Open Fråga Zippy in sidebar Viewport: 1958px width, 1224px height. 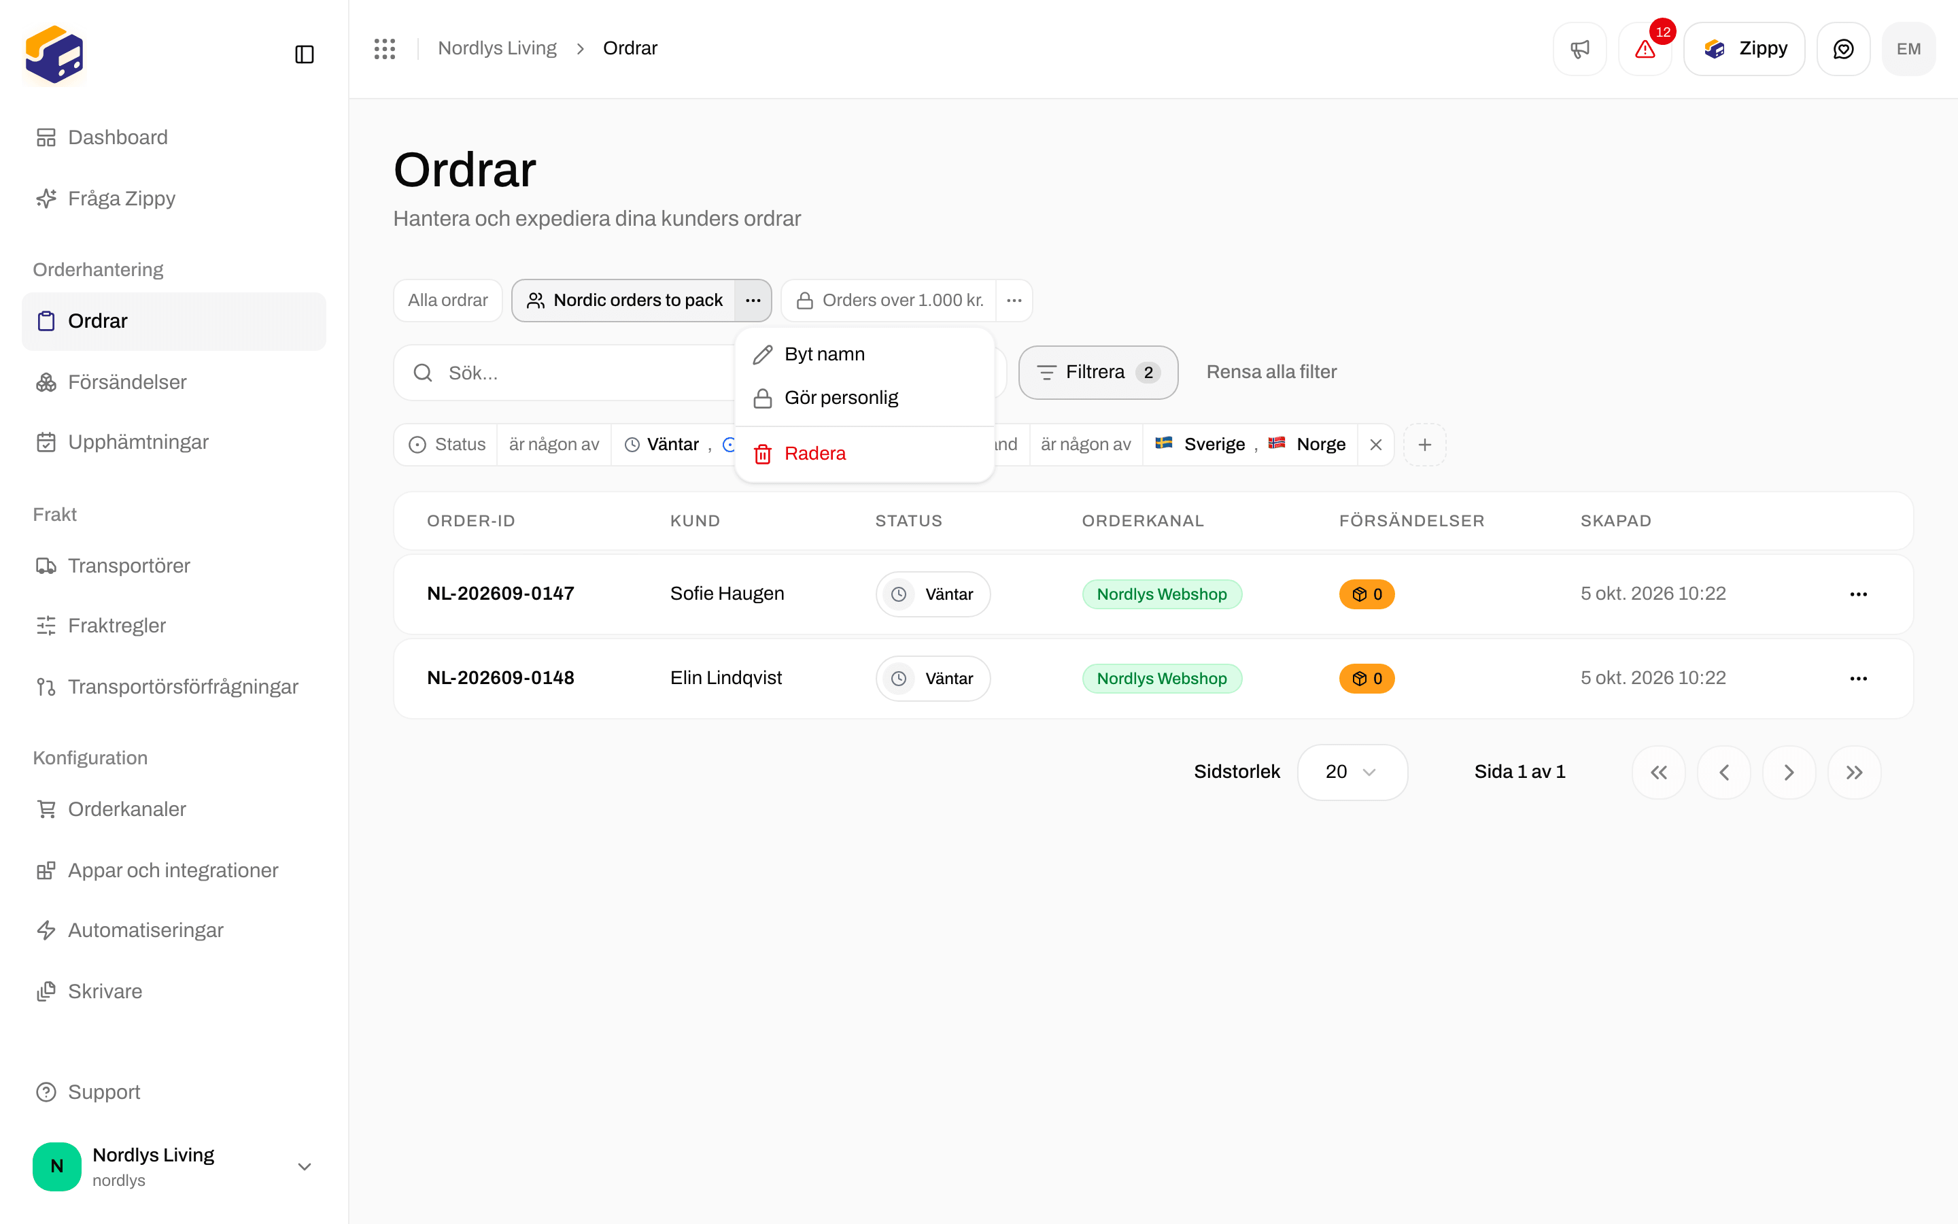point(174,199)
